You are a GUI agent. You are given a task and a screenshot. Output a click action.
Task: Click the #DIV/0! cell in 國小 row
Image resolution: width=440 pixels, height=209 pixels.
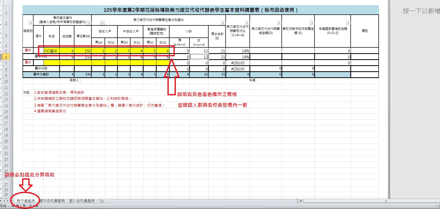point(237,63)
